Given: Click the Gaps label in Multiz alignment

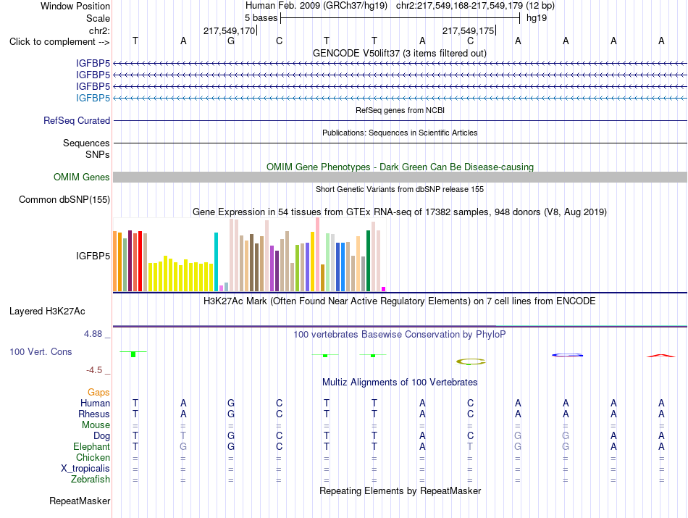Looking at the screenshot, I should click(x=98, y=392).
